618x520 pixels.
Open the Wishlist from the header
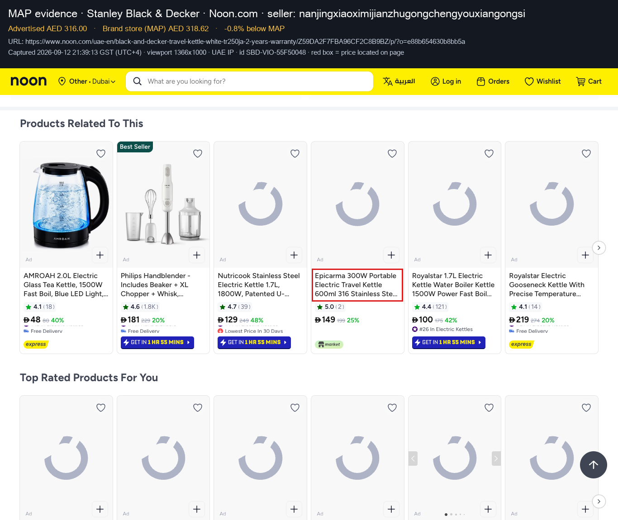pos(542,81)
